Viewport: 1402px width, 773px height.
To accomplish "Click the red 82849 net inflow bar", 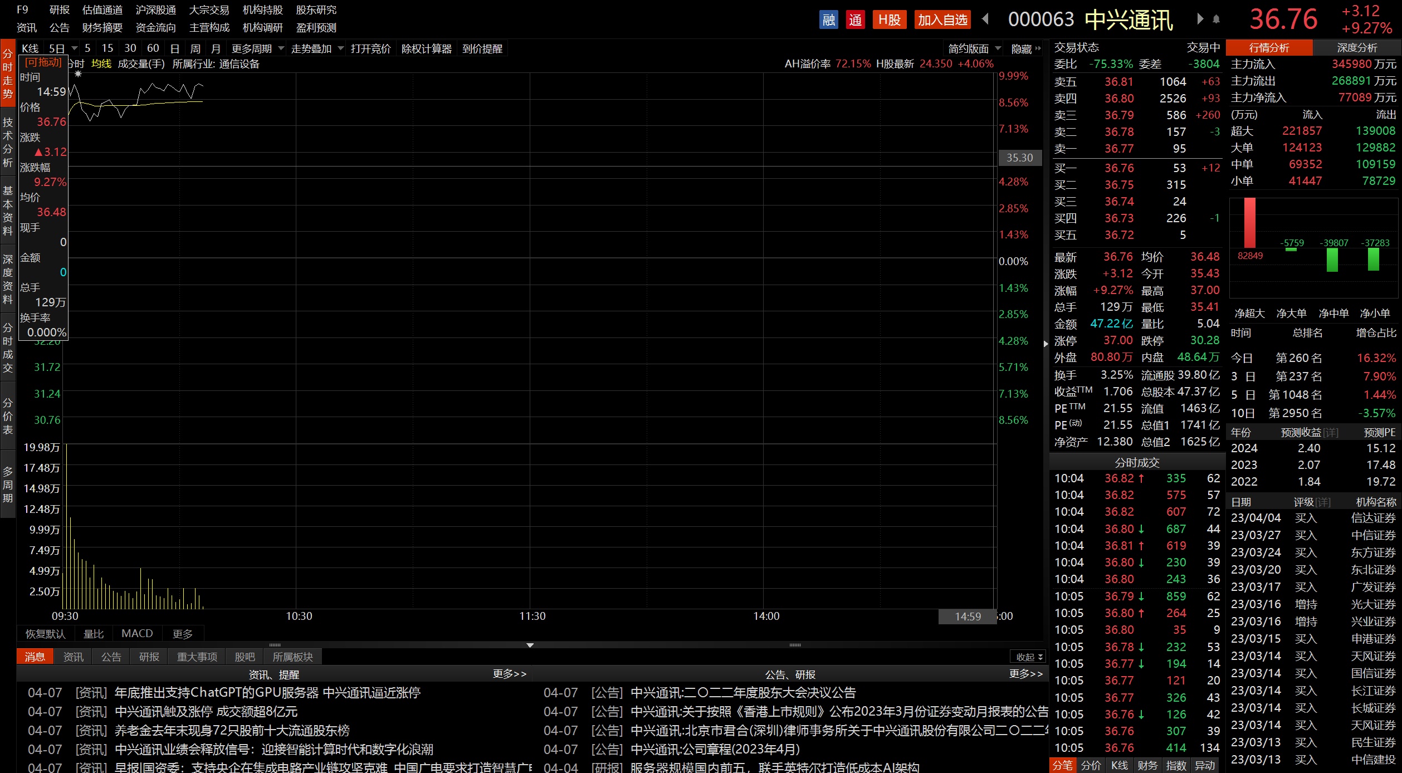I will [x=1249, y=223].
